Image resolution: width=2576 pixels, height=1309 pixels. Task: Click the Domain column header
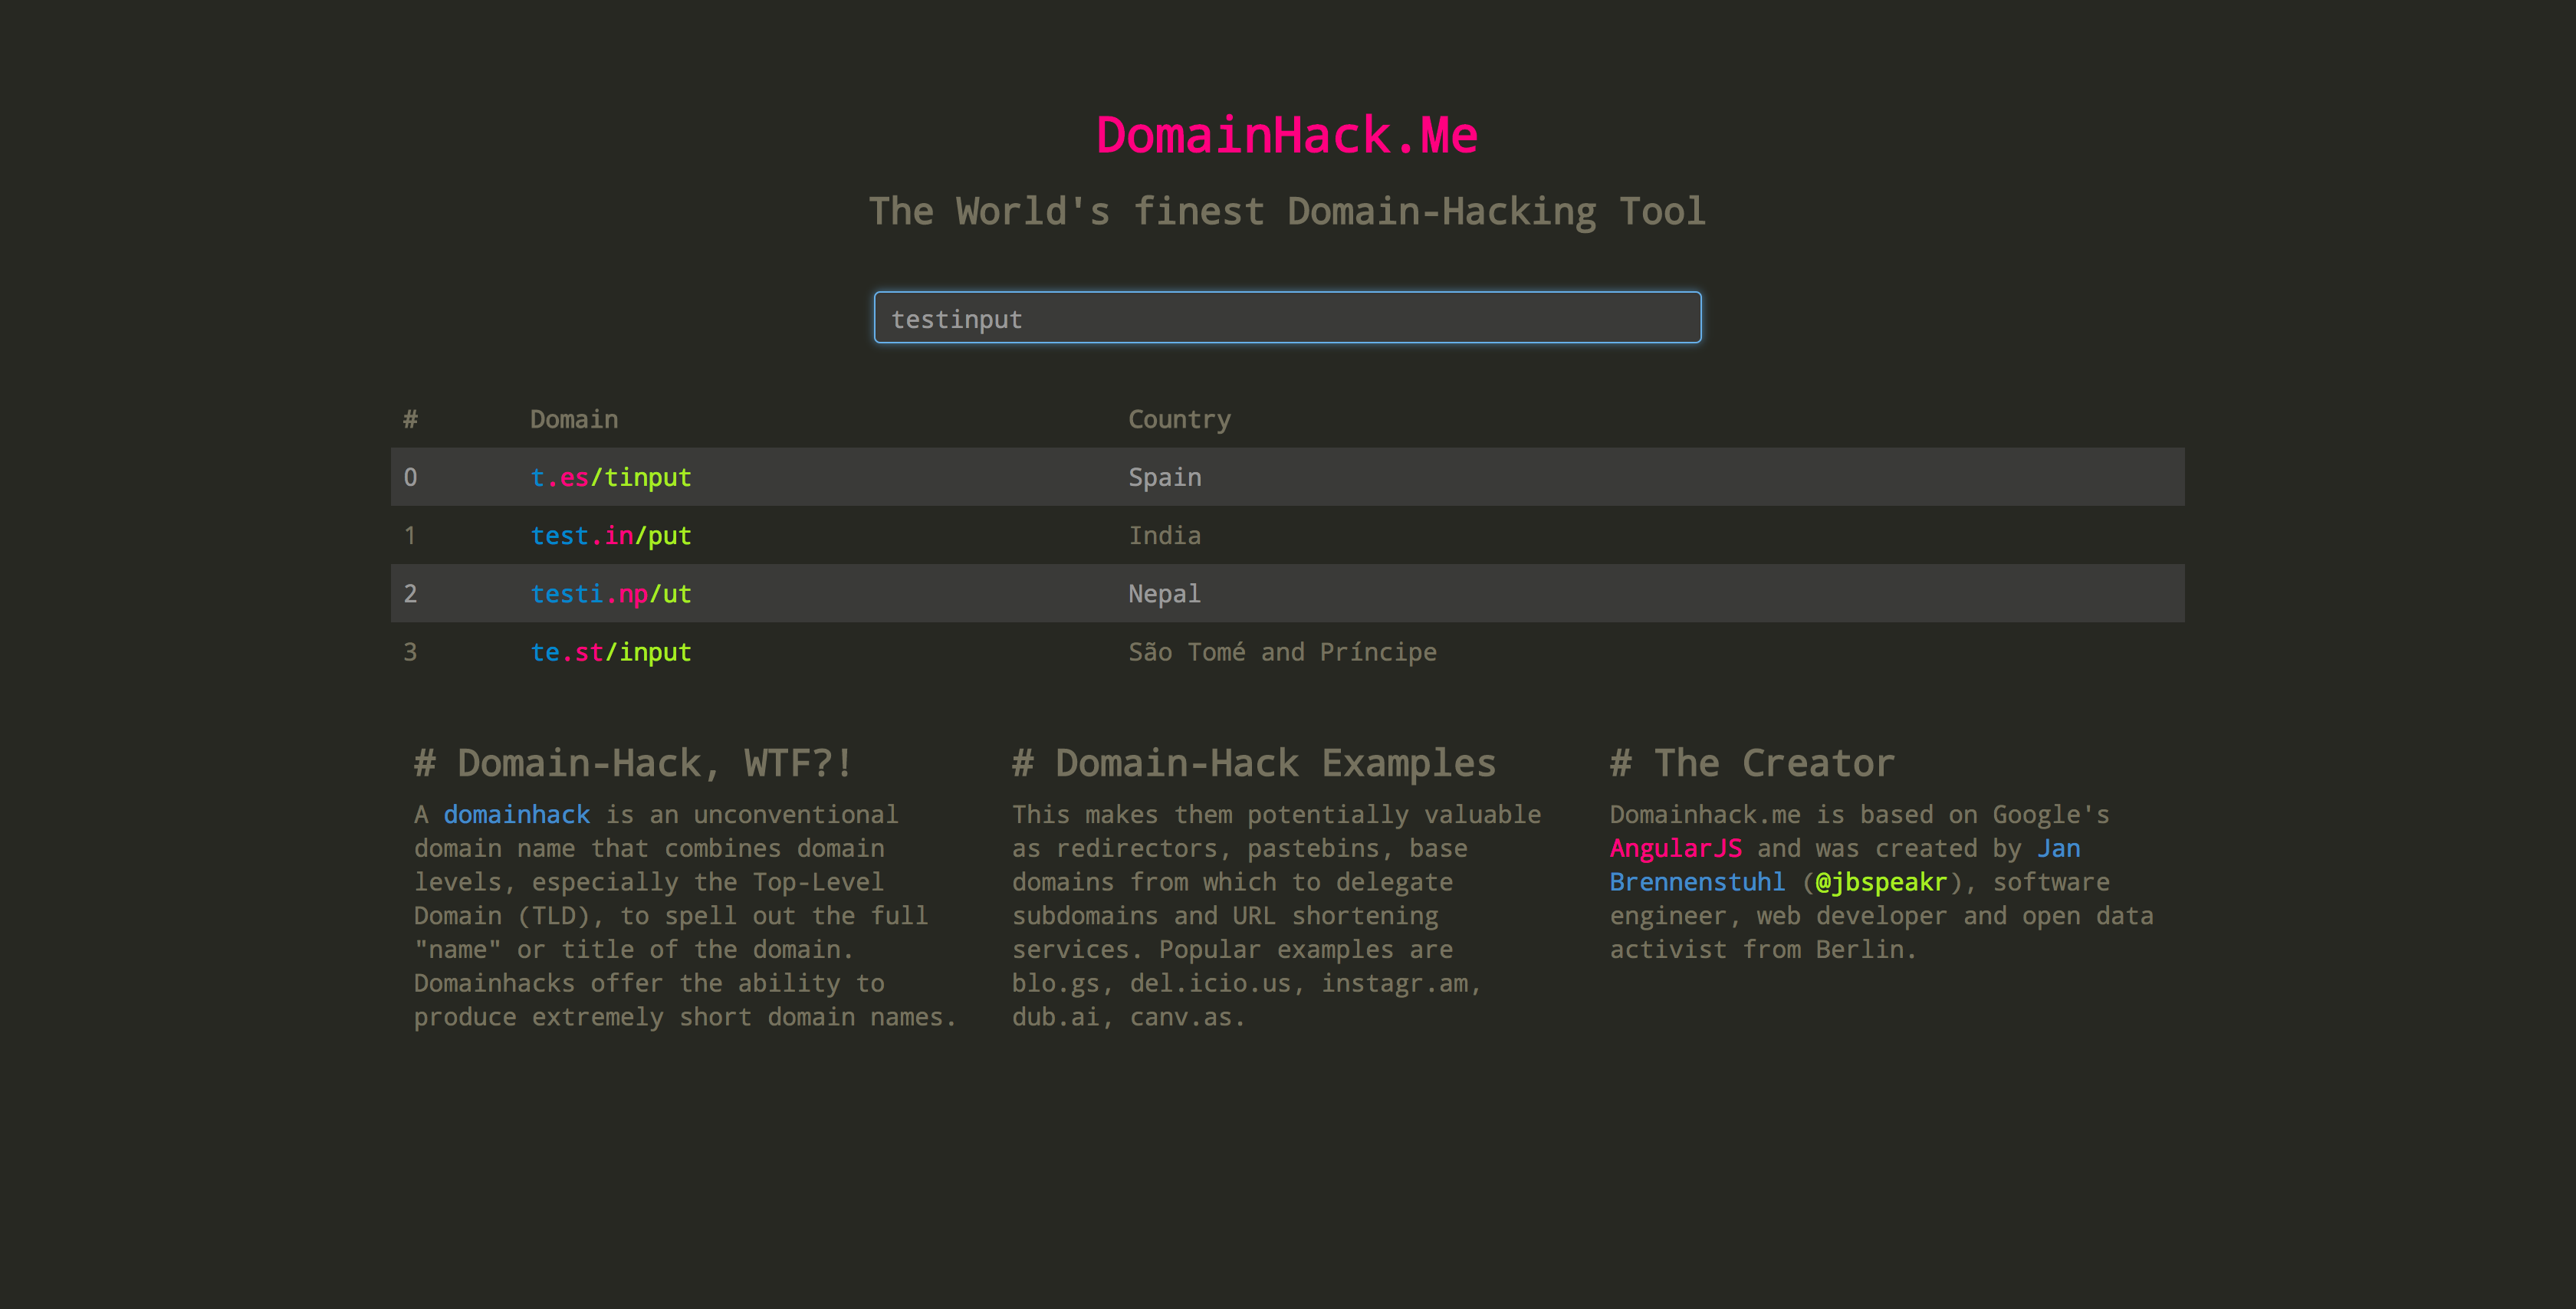click(x=573, y=419)
